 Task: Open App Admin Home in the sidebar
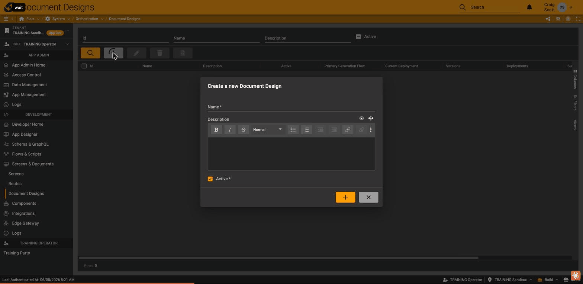click(x=29, y=65)
